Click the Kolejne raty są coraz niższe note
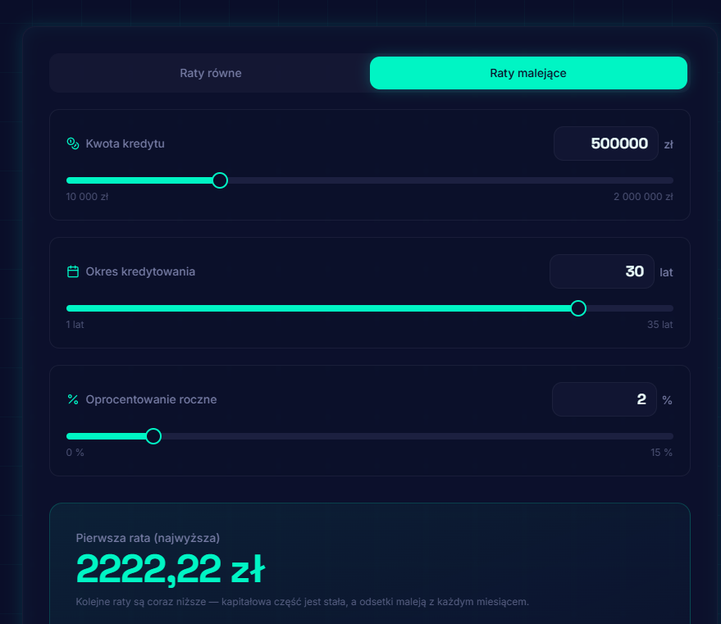 pyautogui.click(x=302, y=602)
